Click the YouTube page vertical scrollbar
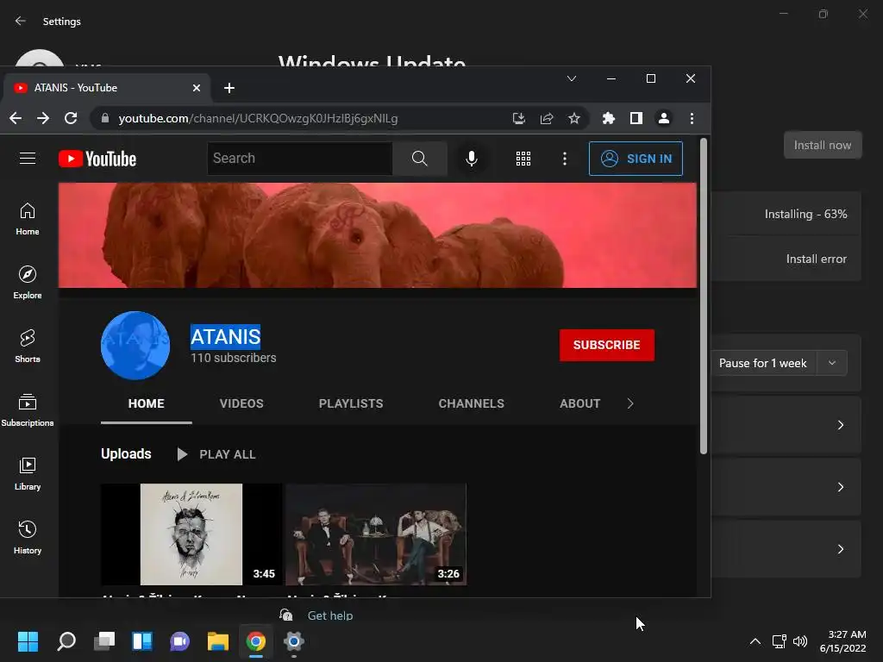 (704, 296)
